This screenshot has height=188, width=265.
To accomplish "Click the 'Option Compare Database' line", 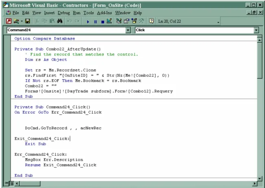I will 45,39.
